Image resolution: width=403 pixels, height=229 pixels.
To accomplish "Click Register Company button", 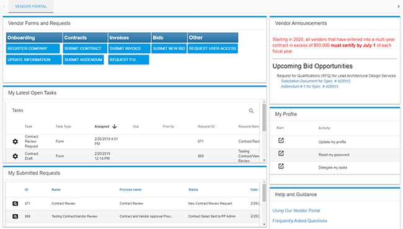I will 33,48.
